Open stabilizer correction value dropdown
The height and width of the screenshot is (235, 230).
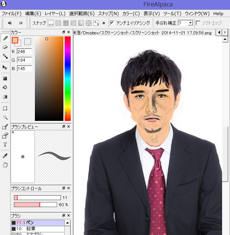(x=190, y=23)
